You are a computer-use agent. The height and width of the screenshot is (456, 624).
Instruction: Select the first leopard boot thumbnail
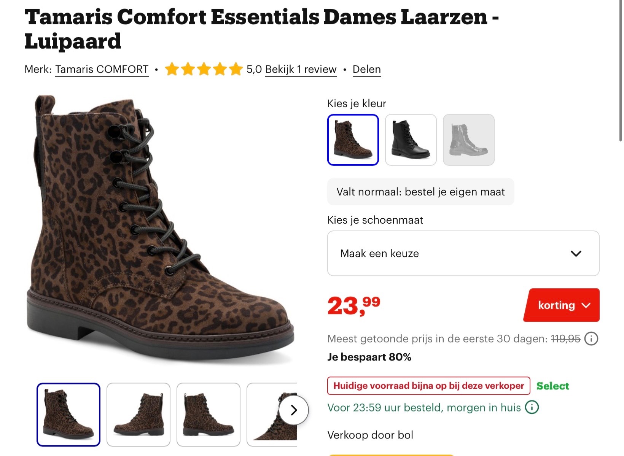(68, 414)
